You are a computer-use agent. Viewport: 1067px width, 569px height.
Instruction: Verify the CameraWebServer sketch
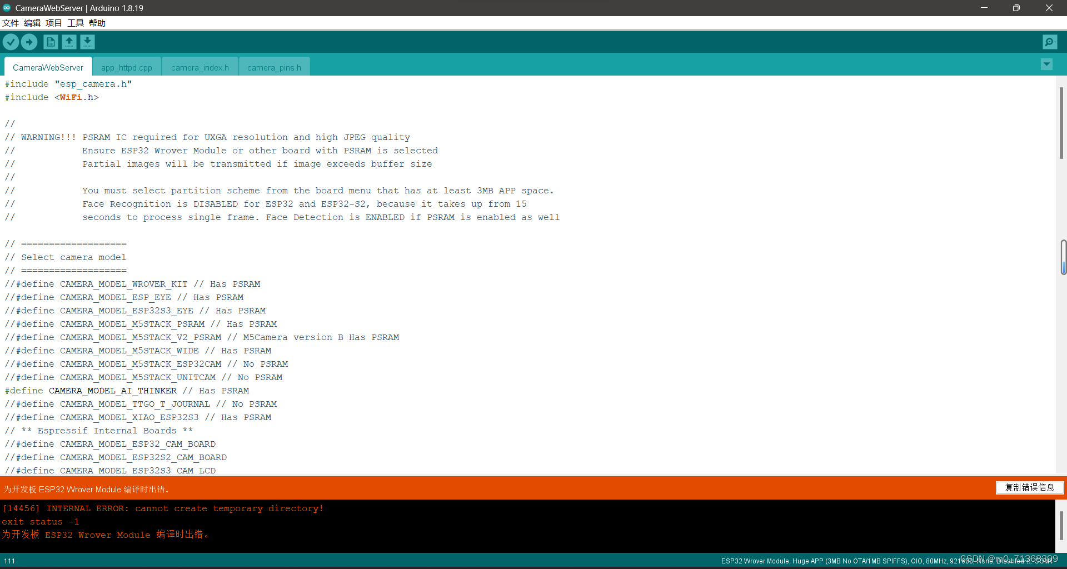[x=11, y=42]
